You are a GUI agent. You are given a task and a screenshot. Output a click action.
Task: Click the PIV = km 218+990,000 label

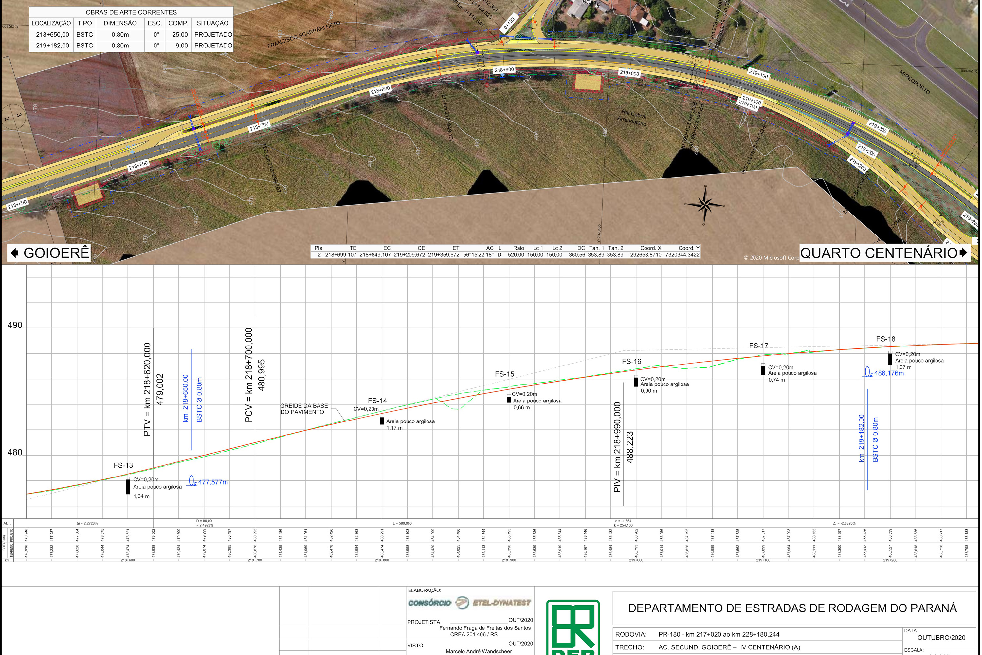pyautogui.click(x=617, y=447)
